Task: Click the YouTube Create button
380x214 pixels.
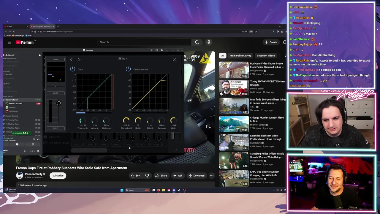Action: point(271,42)
